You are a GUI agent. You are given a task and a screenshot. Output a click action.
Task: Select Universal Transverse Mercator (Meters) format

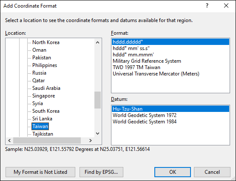171,74
